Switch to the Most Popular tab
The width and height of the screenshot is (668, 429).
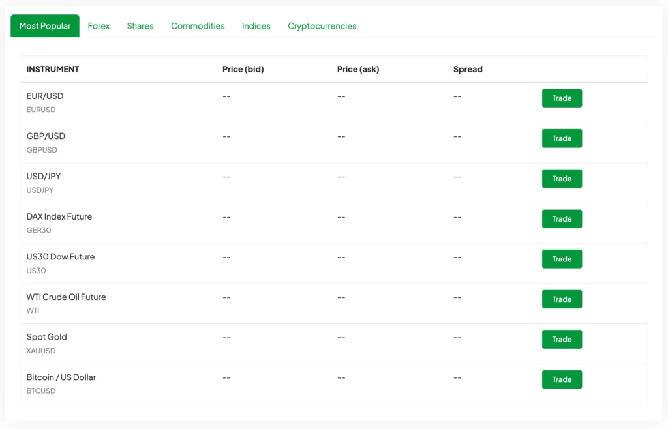(45, 26)
